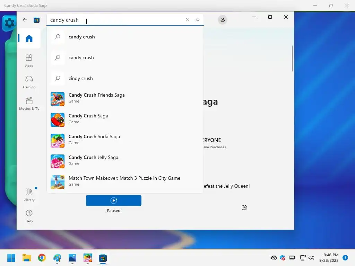
Task: Resume the paused download button
Action: point(114,201)
